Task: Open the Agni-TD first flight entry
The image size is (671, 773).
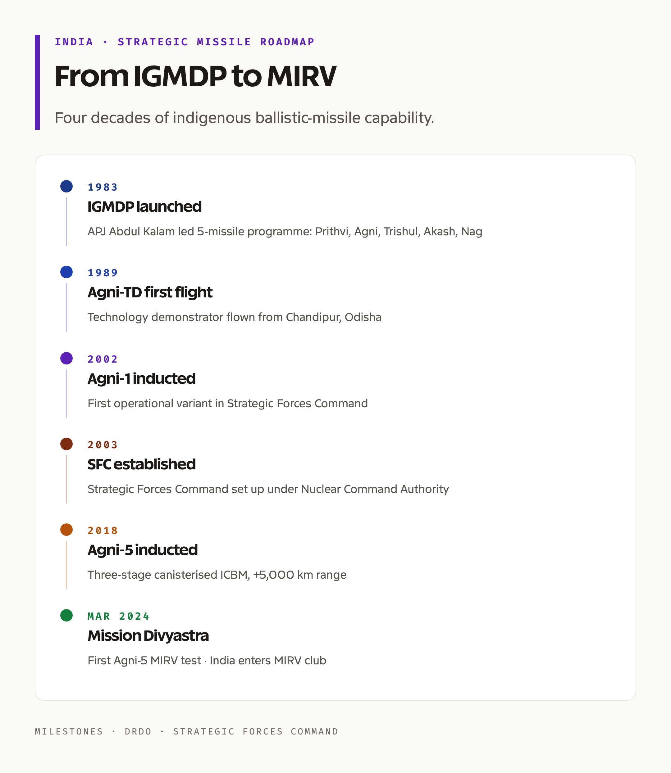Action: coord(150,292)
